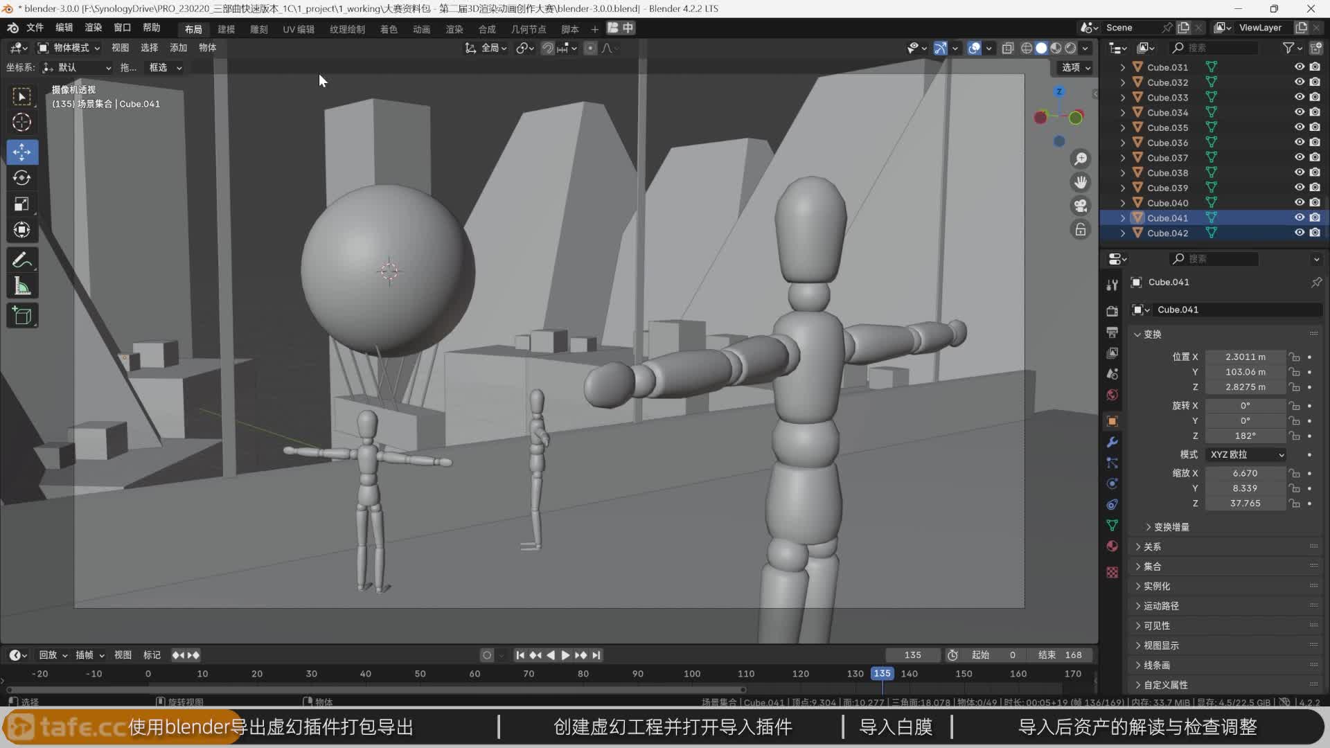Toggle viewport overlays display
This screenshot has height=748, width=1330.
tap(974, 48)
